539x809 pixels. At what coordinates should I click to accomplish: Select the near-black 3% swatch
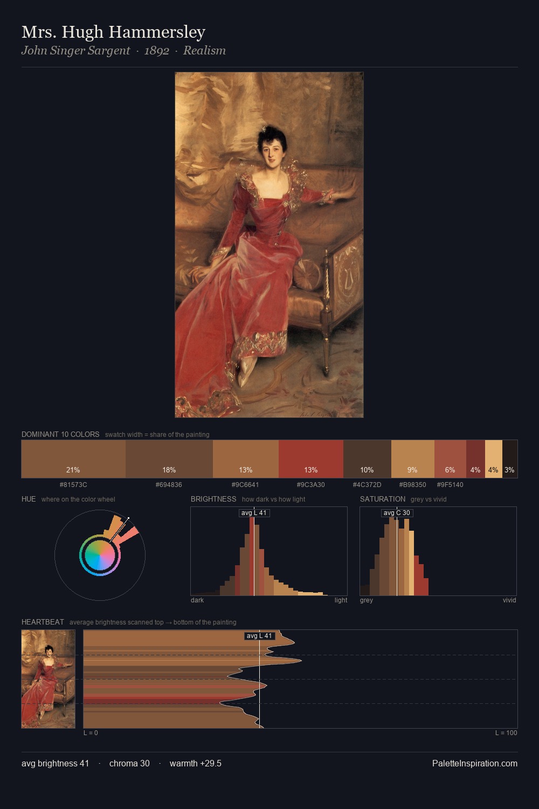(510, 459)
